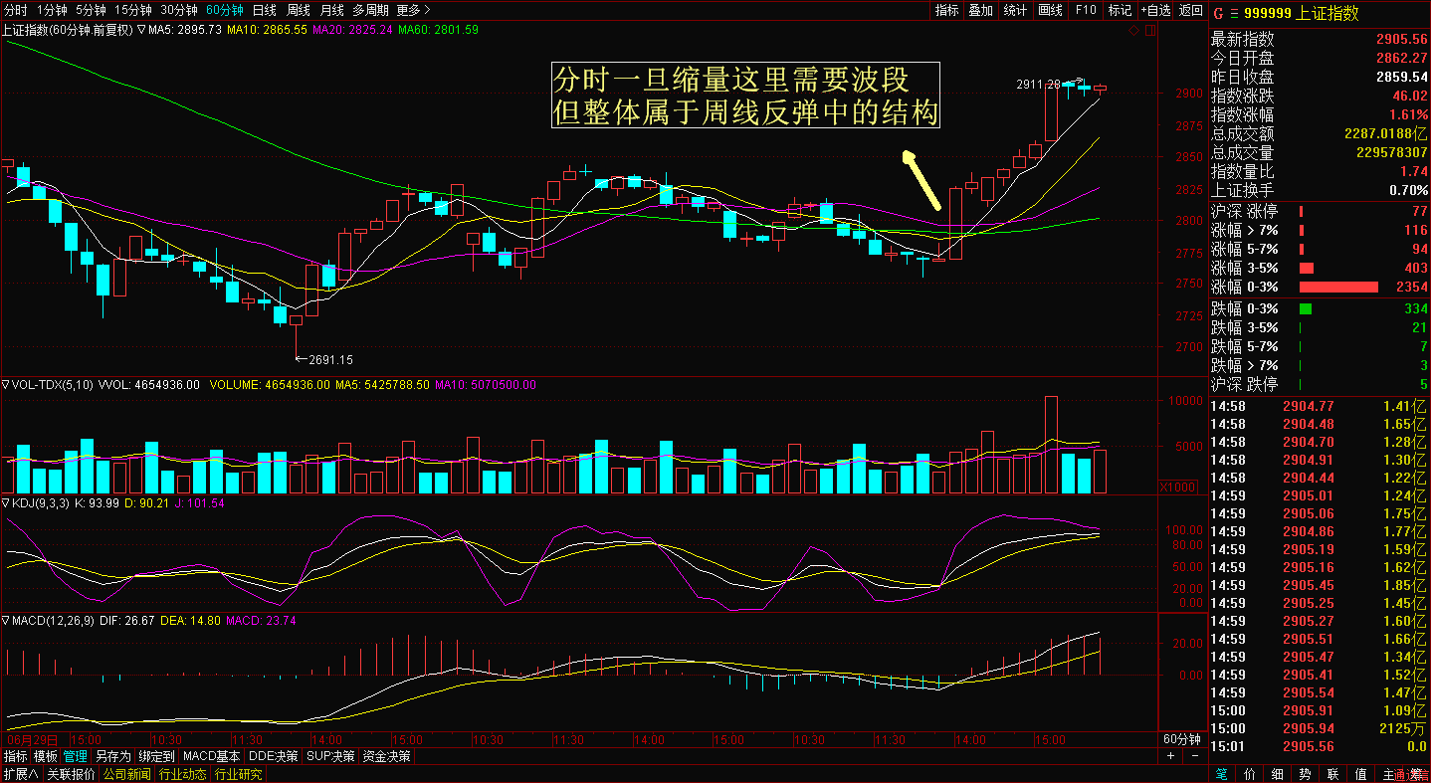Screen dimensions: 1431x783
Task: Open the 管理 management tab
Action: [76, 756]
